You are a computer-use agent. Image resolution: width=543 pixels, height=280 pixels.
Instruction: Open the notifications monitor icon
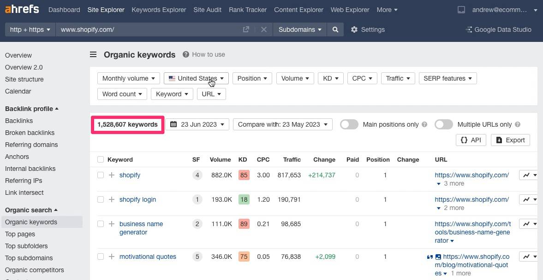tap(461, 10)
